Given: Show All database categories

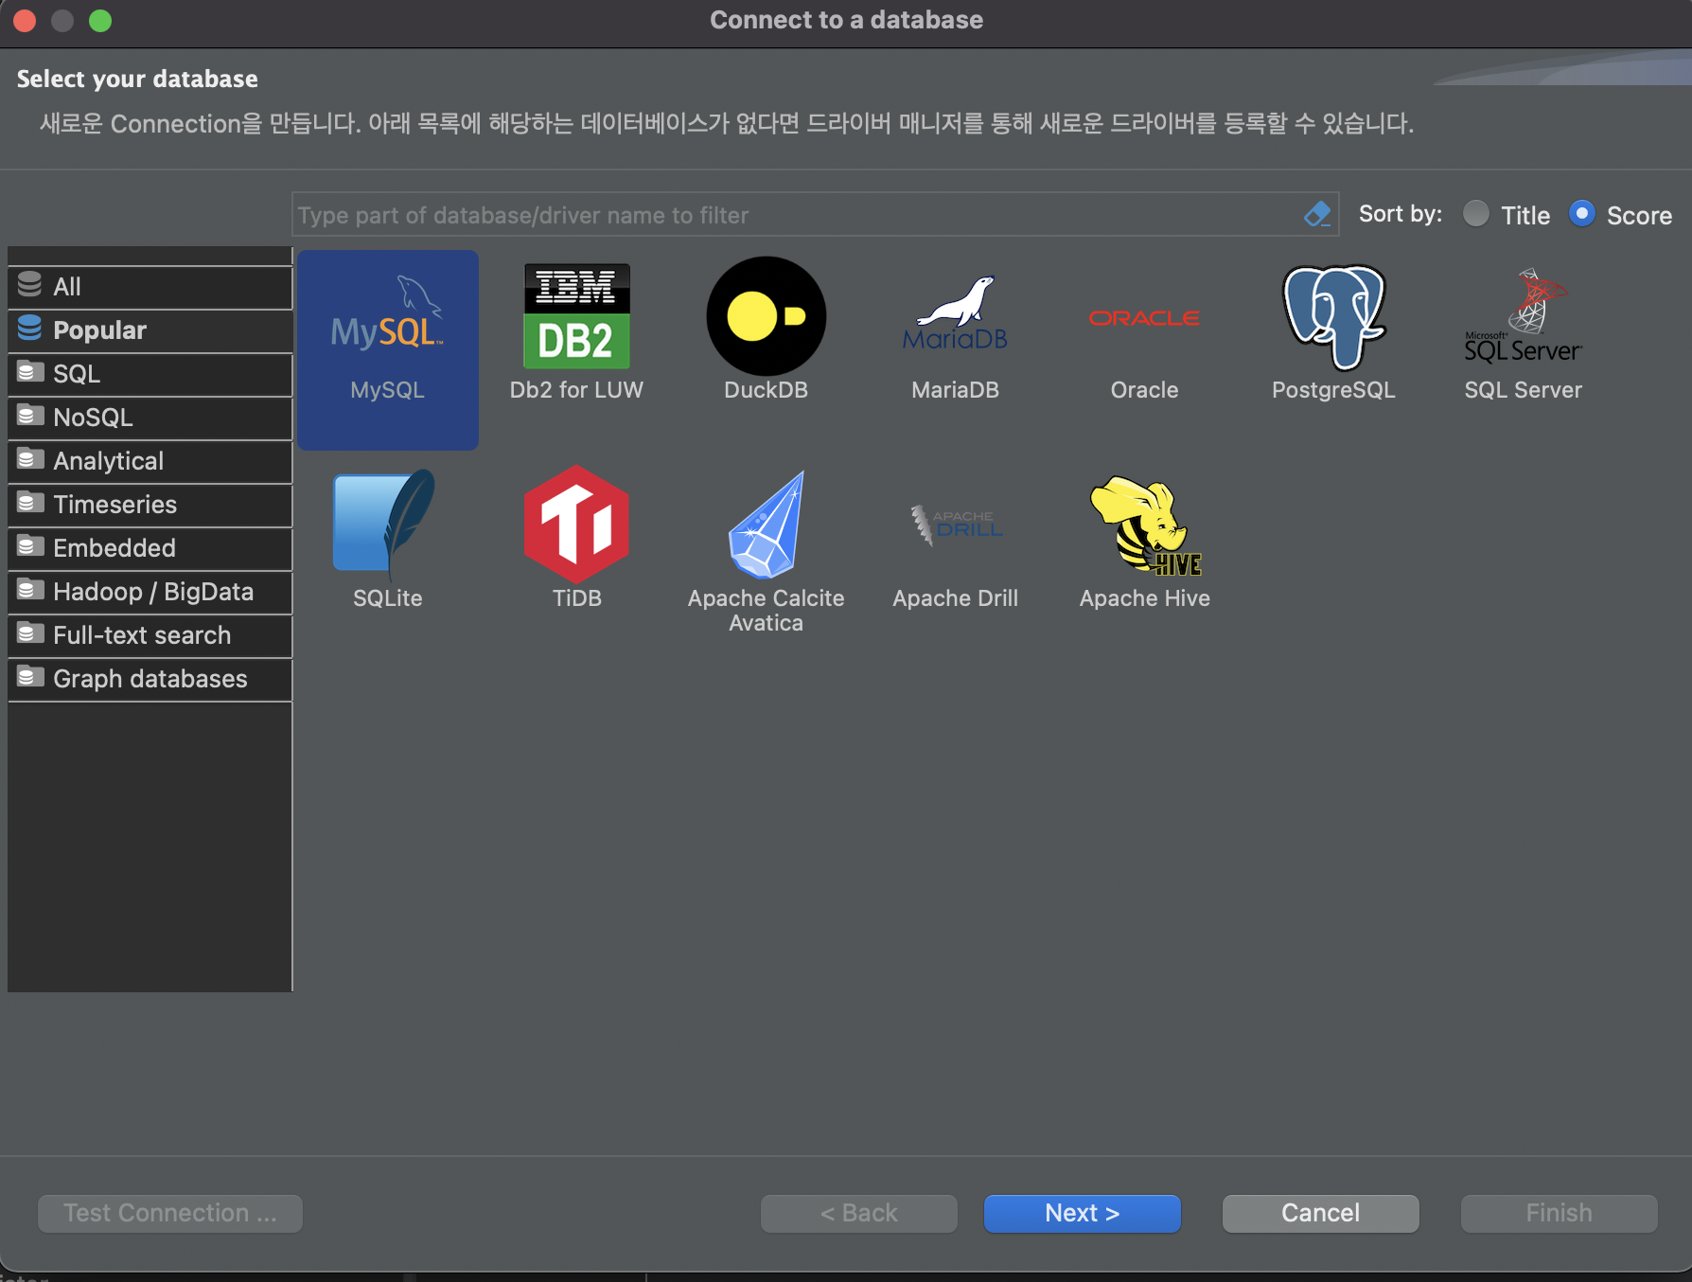Looking at the screenshot, I should point(150,287).
